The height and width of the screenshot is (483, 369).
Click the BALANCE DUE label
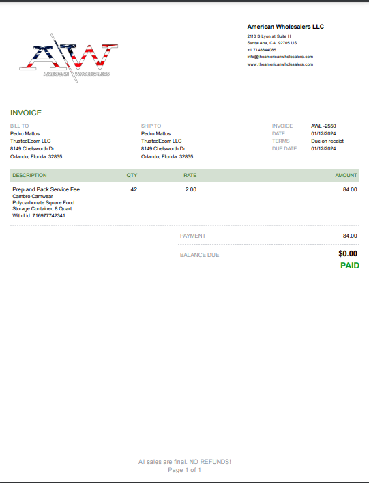[x=200, y=255]
